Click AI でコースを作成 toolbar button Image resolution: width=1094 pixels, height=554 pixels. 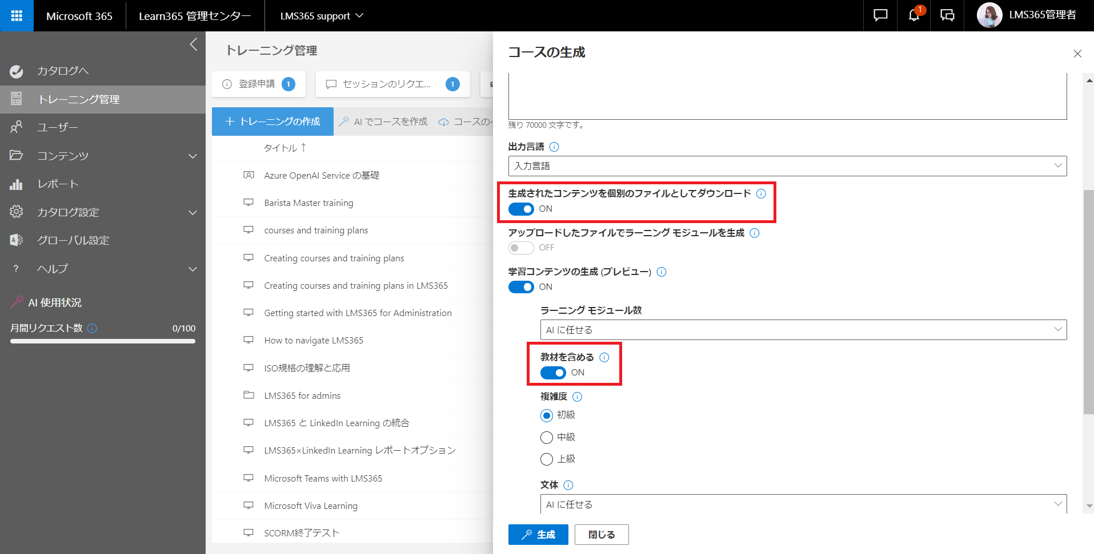383,122
